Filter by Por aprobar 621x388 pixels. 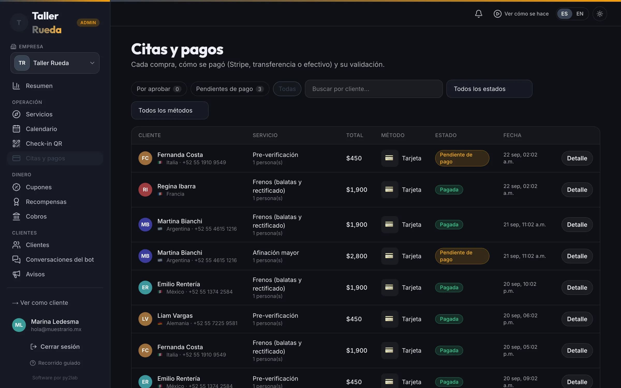159,89
